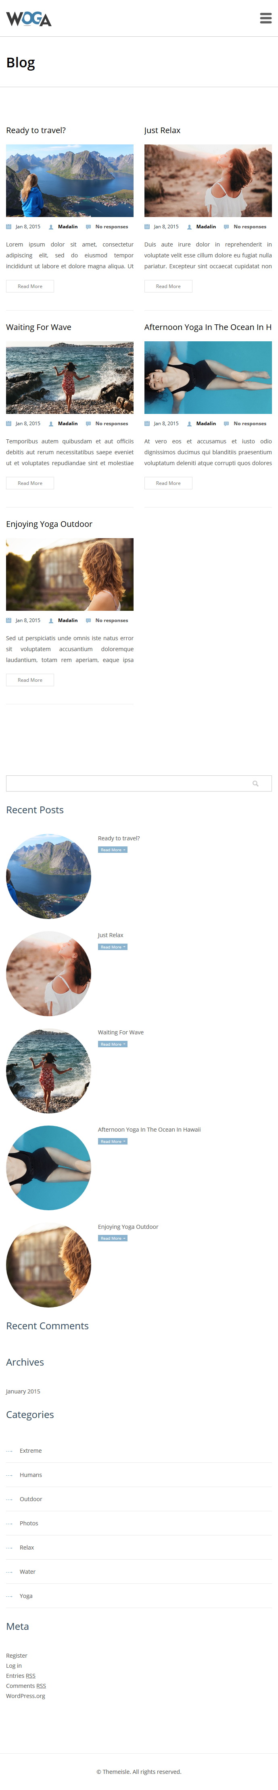
Task: Open Waiting For Wave circular thumbnail
Action: [49, 1071]
